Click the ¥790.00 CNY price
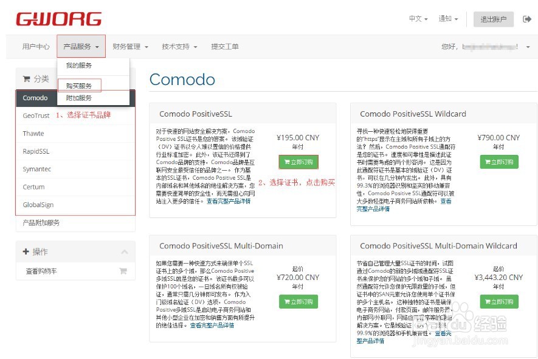538x359 pixels. [x=498, y=138]
